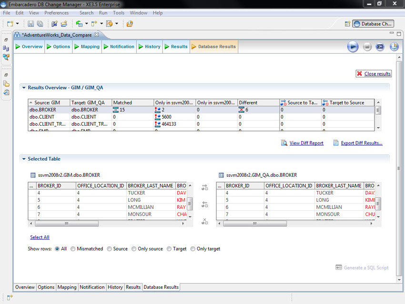This screenshot has width=405, height=304.
Task: Click the Select All link
Action: point(40,237)
